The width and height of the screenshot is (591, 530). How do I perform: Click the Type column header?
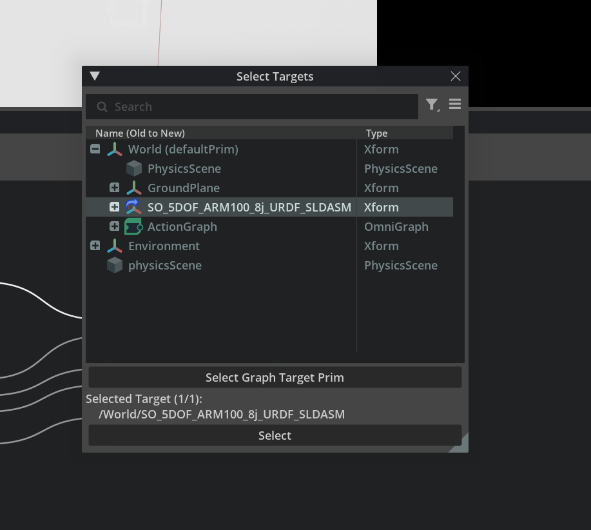(x=376, y=133)
